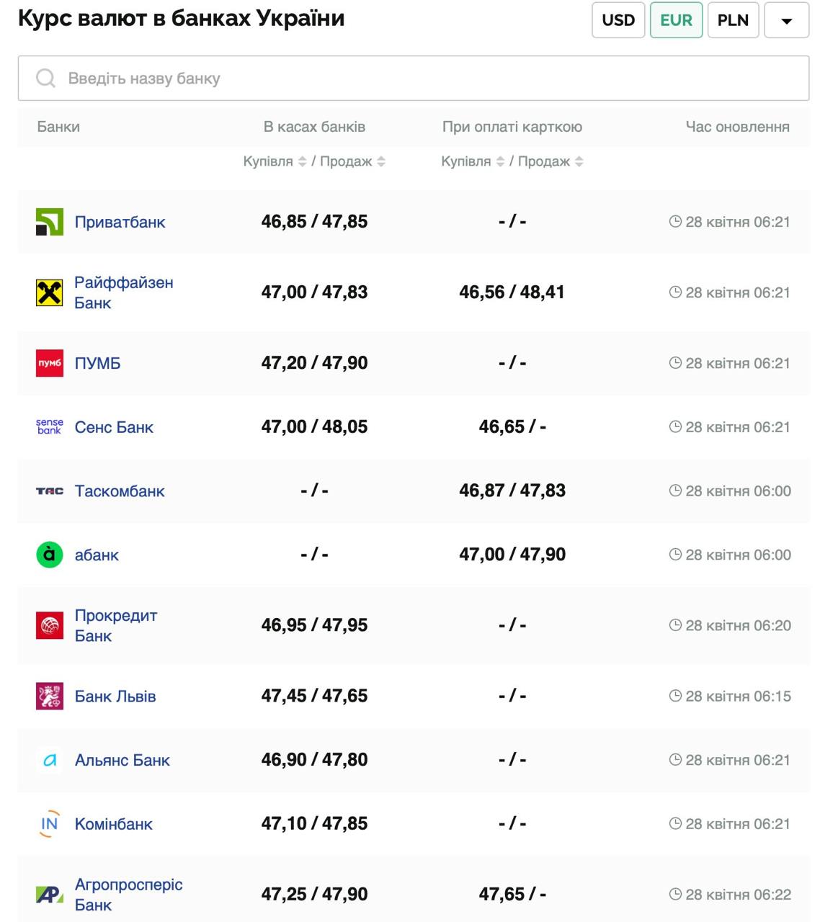Click the search magnifier icon

[x=45, y=79]
